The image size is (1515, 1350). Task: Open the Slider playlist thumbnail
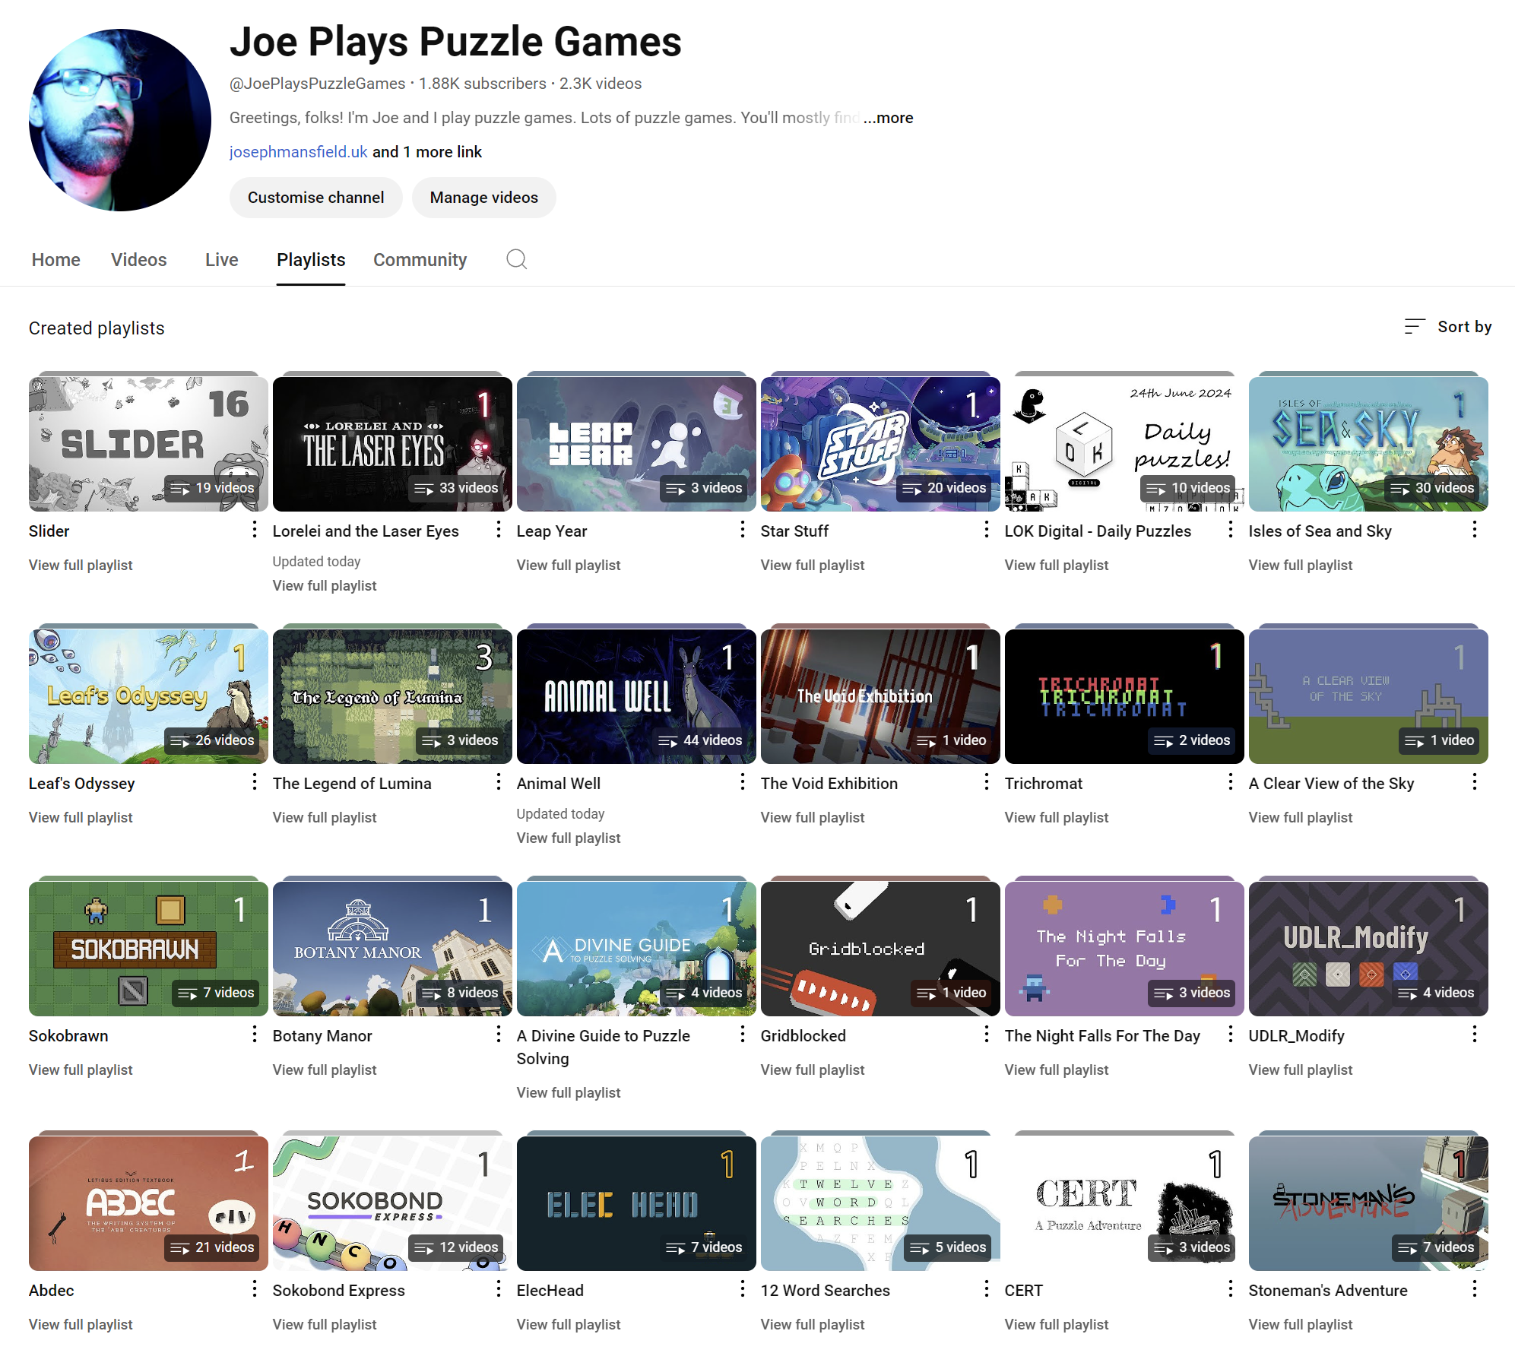pyautogui.click(x=148, y=444)
